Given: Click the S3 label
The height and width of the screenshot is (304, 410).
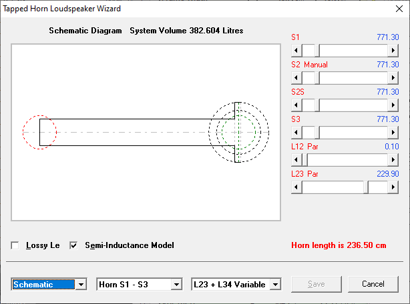Looking at the screenshot, I should pos(296,119).
